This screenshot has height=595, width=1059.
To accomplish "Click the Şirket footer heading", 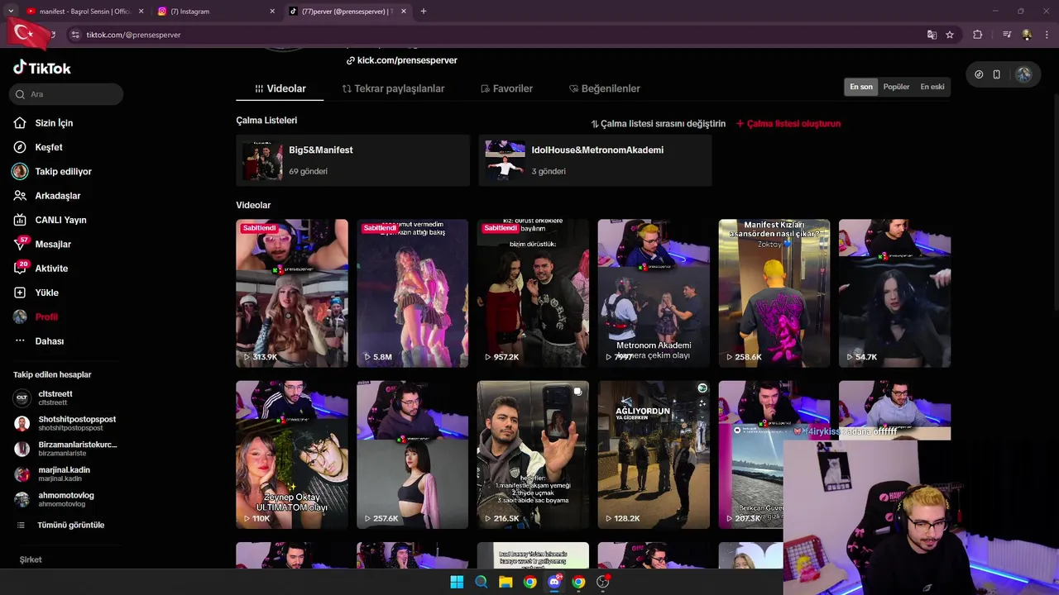I will [31, 559].
